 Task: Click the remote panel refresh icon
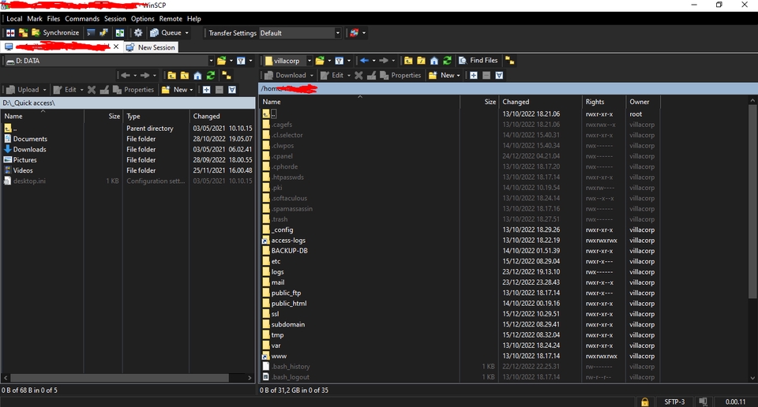tap(447, 61)
